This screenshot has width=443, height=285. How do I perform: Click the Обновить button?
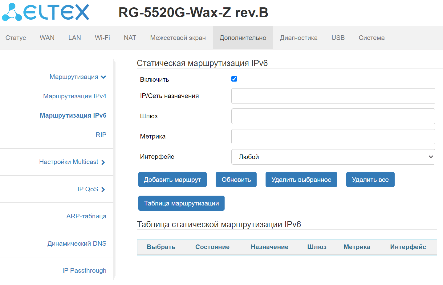click(236, 180)
